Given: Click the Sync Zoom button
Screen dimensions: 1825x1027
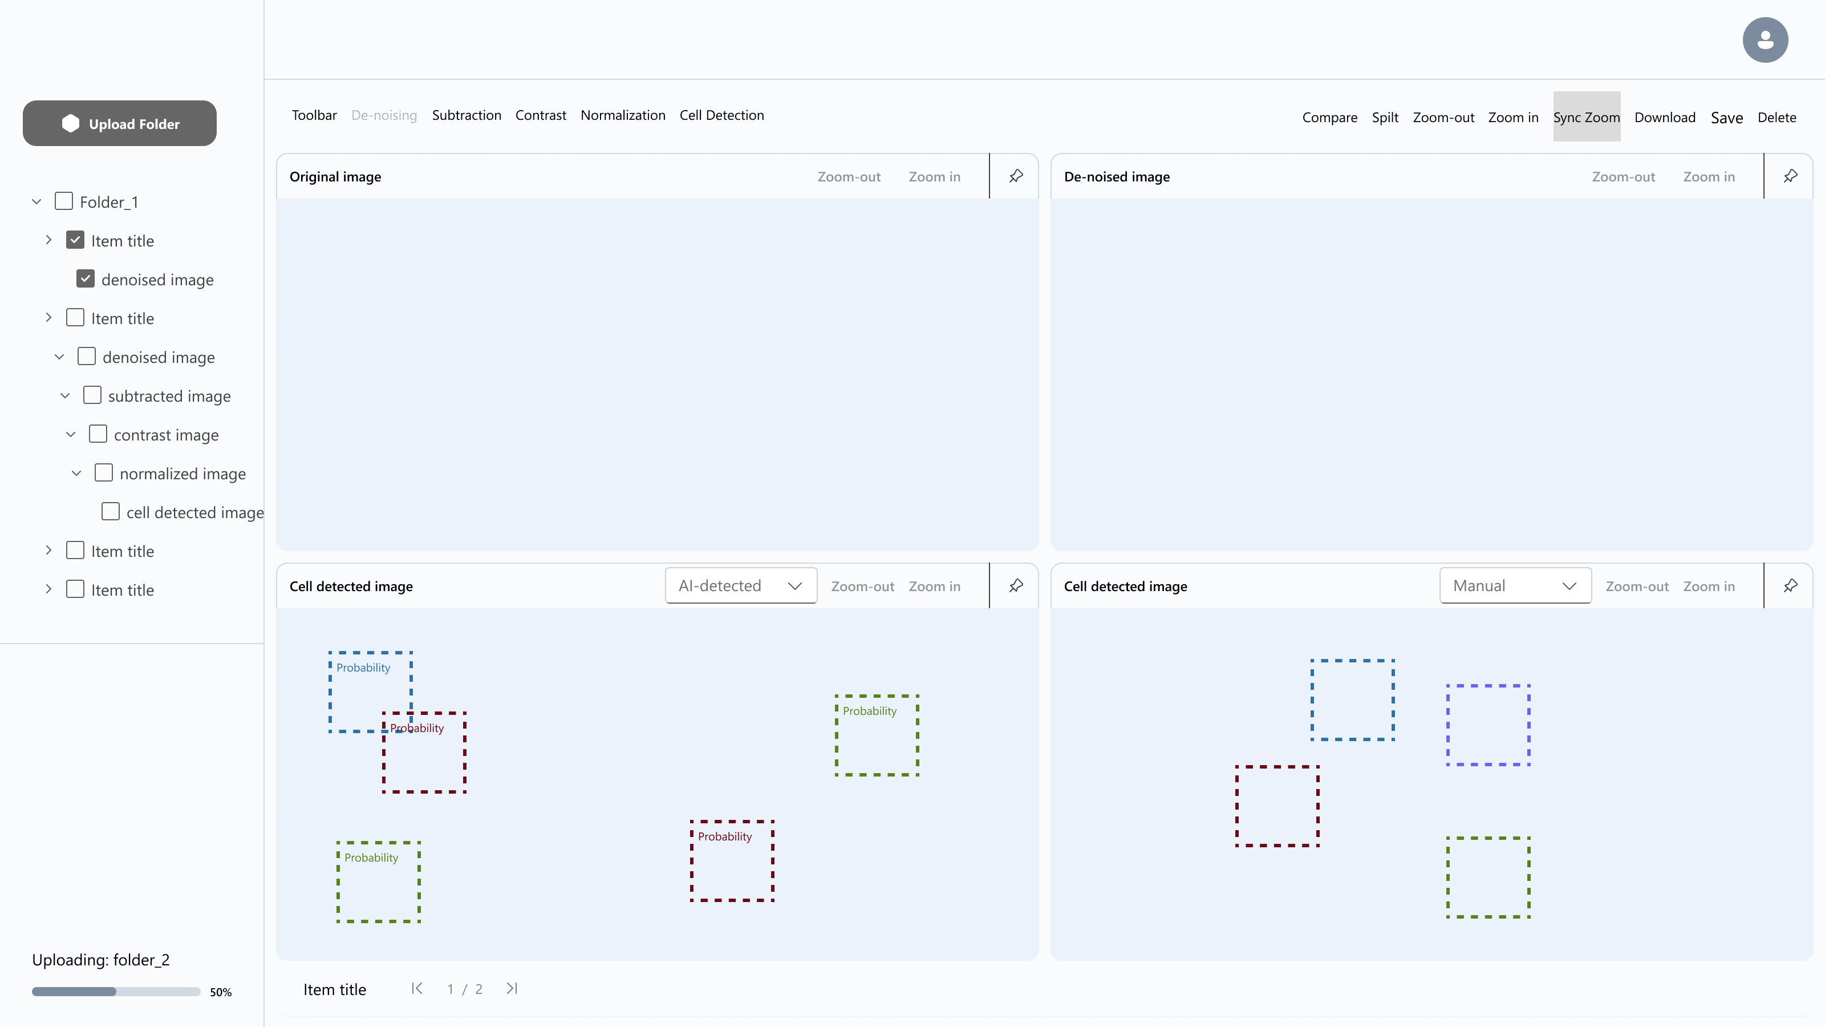Looking at the screenshot, I should click(x=1586, y=116).
